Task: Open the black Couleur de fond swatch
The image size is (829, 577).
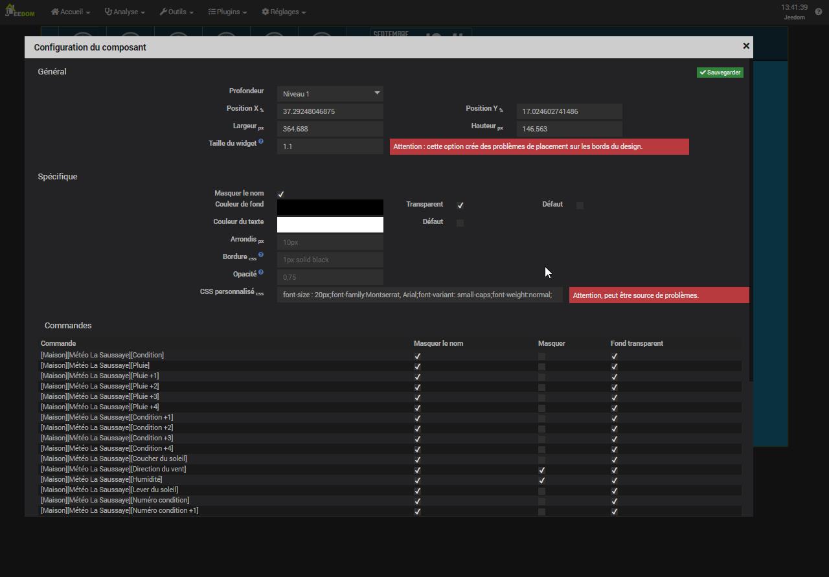Action: tap(330, 207)
